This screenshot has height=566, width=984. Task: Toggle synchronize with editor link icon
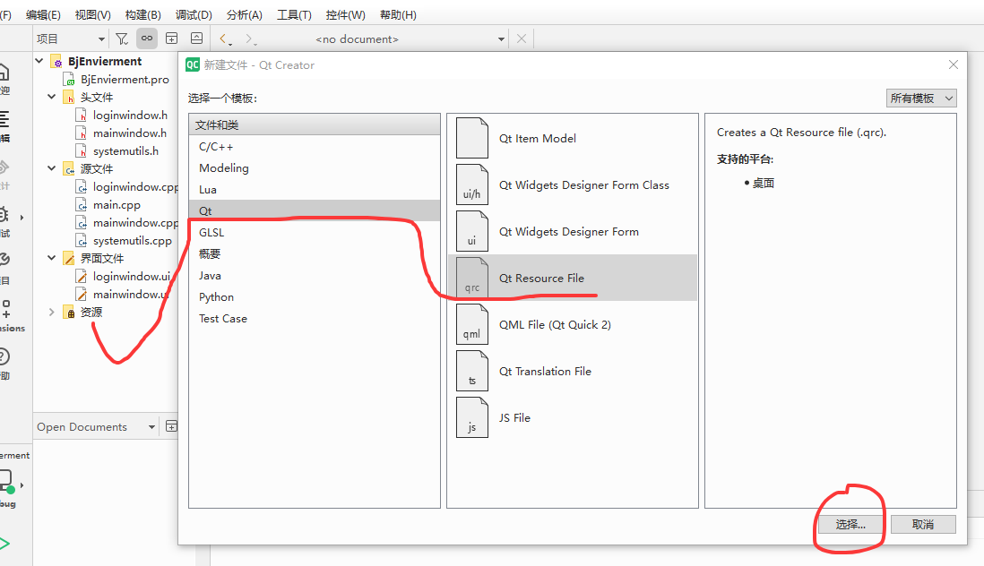pyautogui.click(x=147, y=39)
